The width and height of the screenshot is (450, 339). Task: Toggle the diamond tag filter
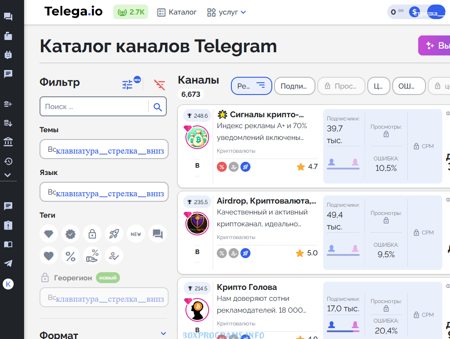pyautogui.click(x=49, y=234)
